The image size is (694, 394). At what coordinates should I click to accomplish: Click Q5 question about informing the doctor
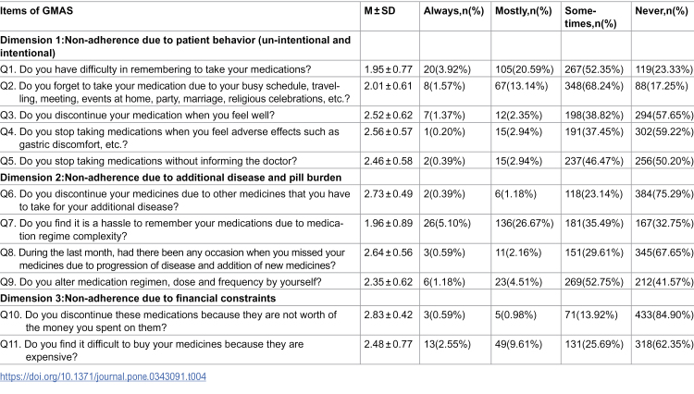point(149,161)
